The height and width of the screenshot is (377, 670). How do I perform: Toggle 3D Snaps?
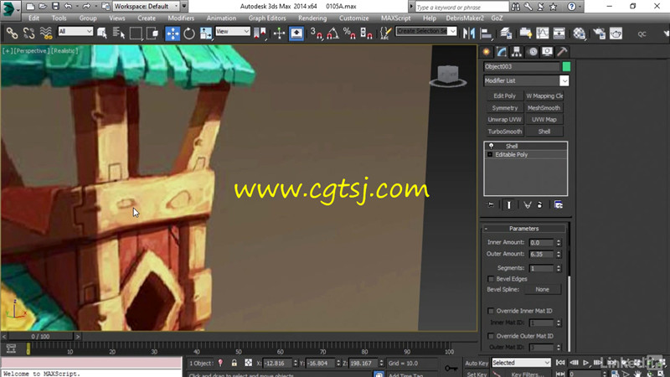pos(317,34)
